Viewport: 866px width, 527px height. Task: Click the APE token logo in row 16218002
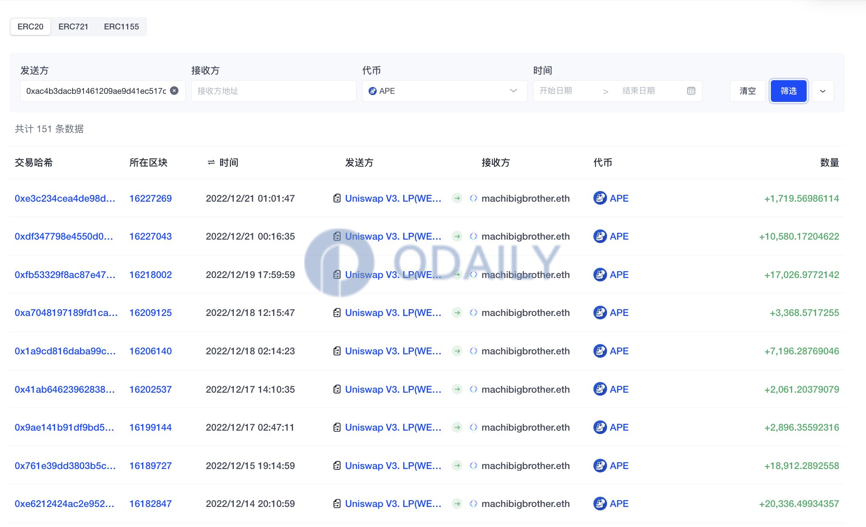(600, 275)
